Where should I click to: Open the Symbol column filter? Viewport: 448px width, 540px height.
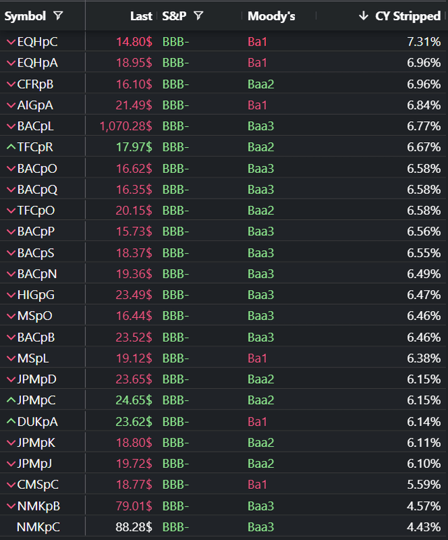pos(58,15)
